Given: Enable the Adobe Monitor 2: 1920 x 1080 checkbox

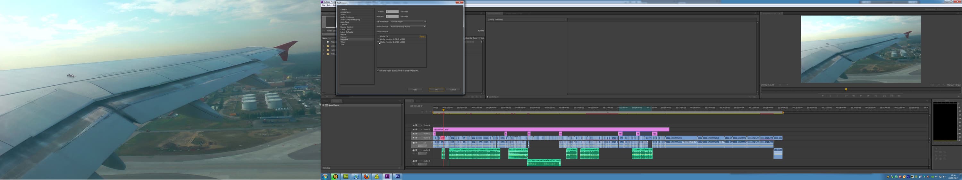Looking at the screenshot, I should 378,42.
